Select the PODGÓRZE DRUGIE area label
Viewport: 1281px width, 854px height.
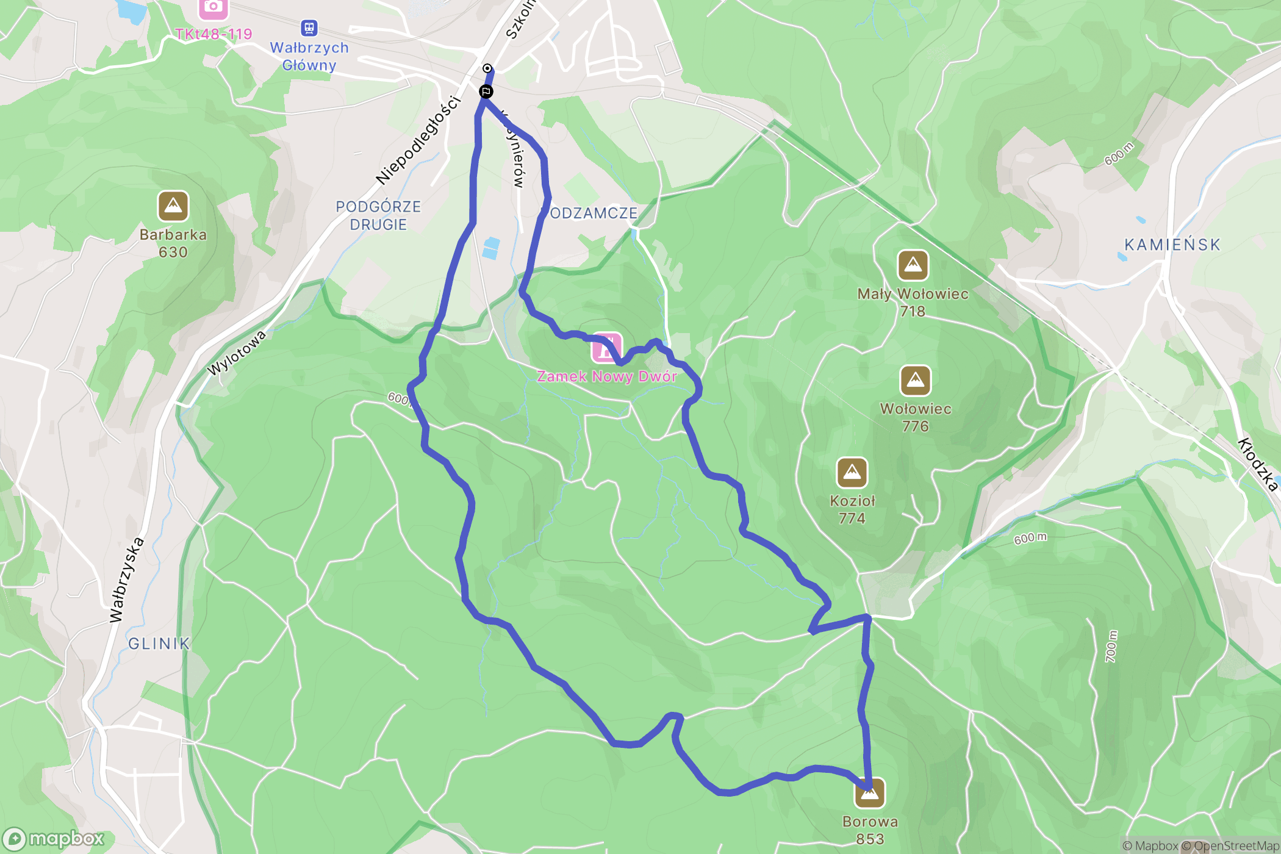pos(378,215)
